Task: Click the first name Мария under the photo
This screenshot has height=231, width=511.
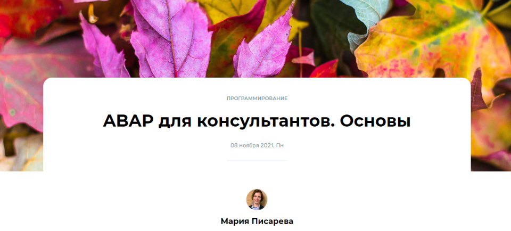Action: point(235,221)
